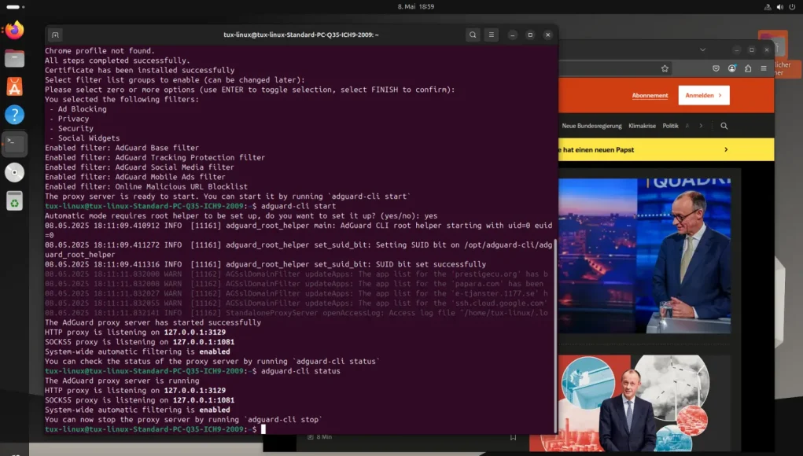The height and width of the screenshot is (456, 803).
Task: Open the Firefox extensions puzzle icon
Action: [x=748, y=68]
